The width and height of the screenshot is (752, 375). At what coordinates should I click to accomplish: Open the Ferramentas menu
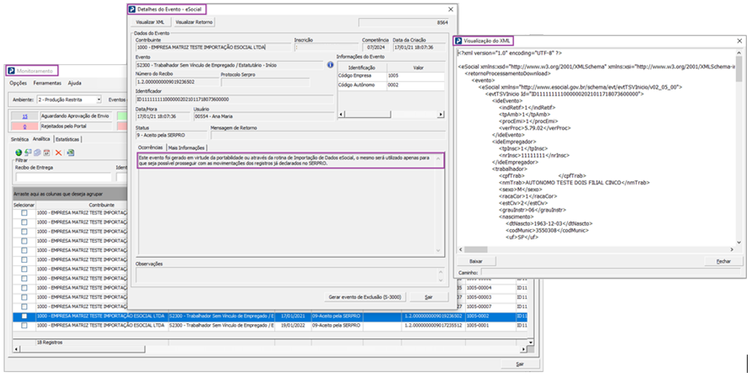47,83
